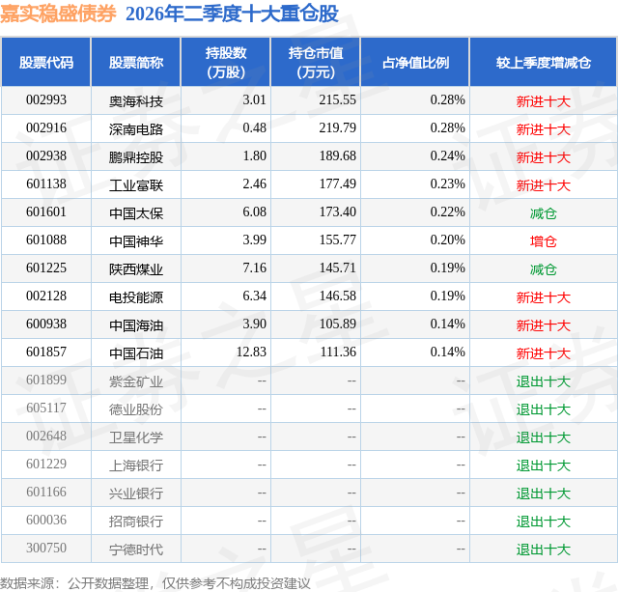Click 新进十大 label in 奥海科技 row

pos(544,101)
